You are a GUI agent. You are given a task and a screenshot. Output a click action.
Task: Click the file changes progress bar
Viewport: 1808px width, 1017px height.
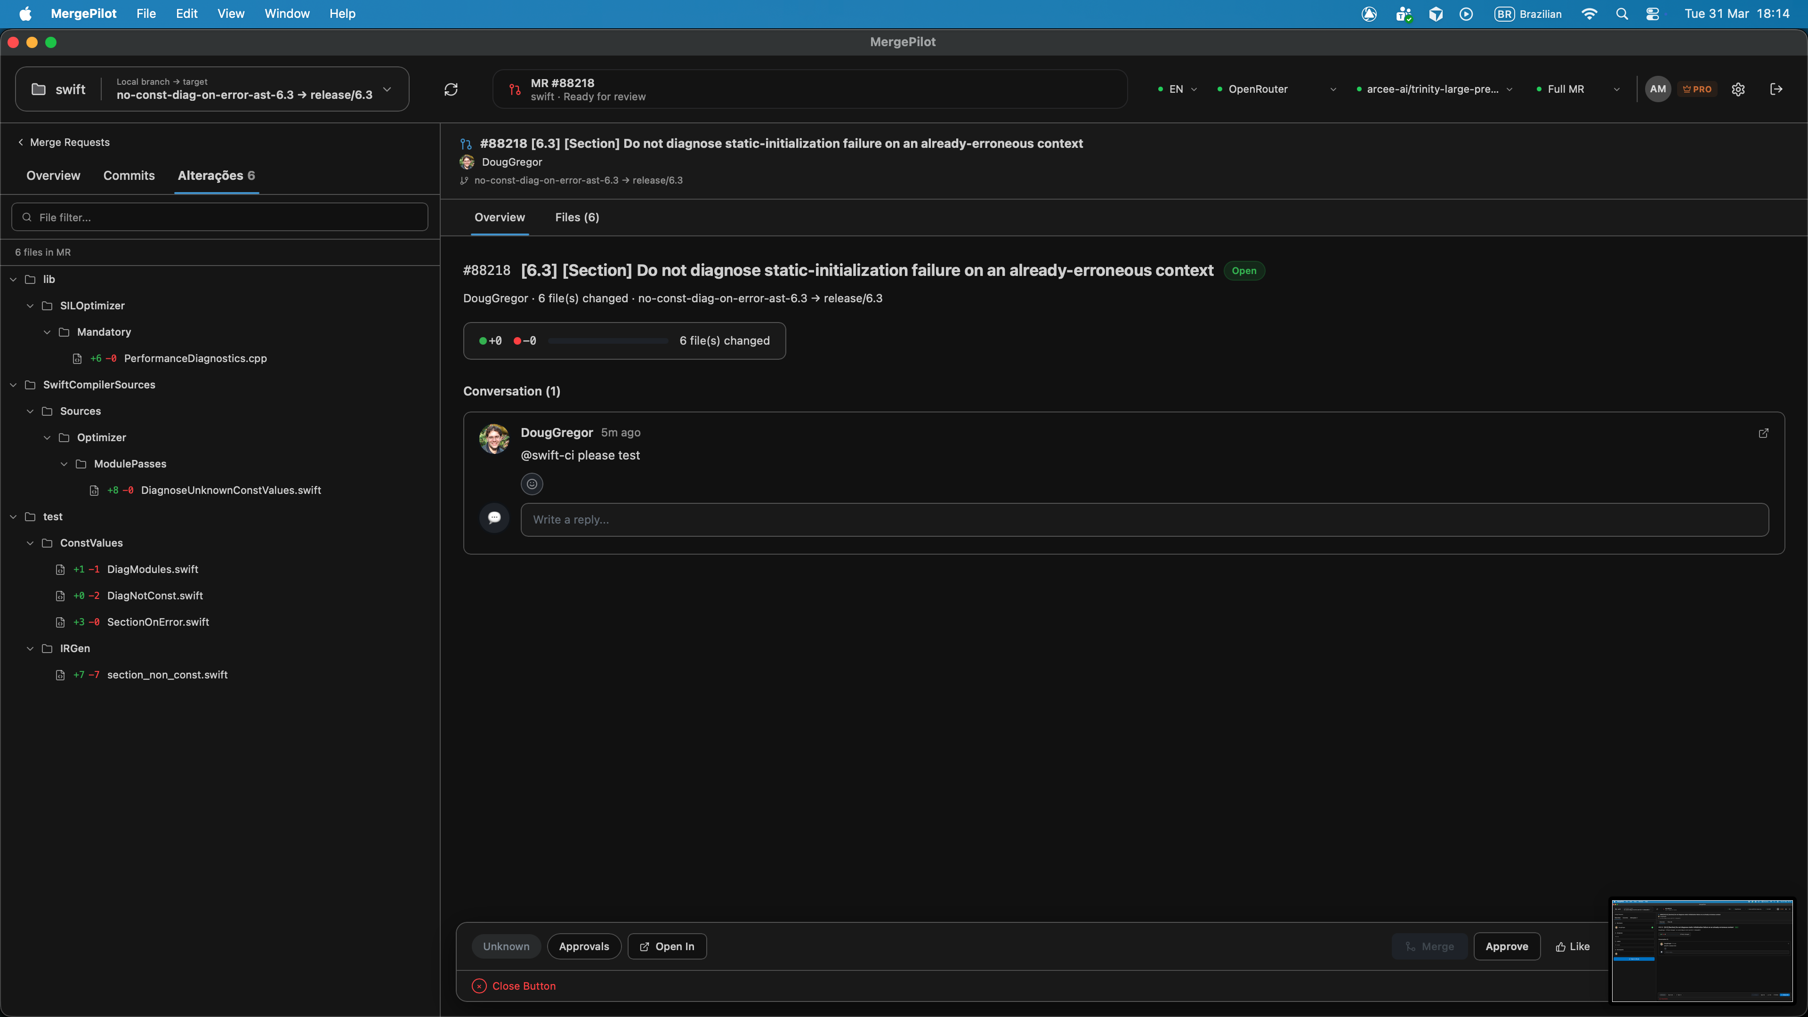(607, 341)
